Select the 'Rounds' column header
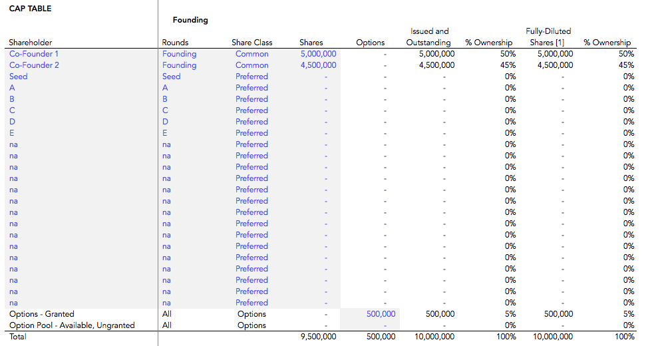The height and width of the screenshot is (346, 646). pos(175,43)
